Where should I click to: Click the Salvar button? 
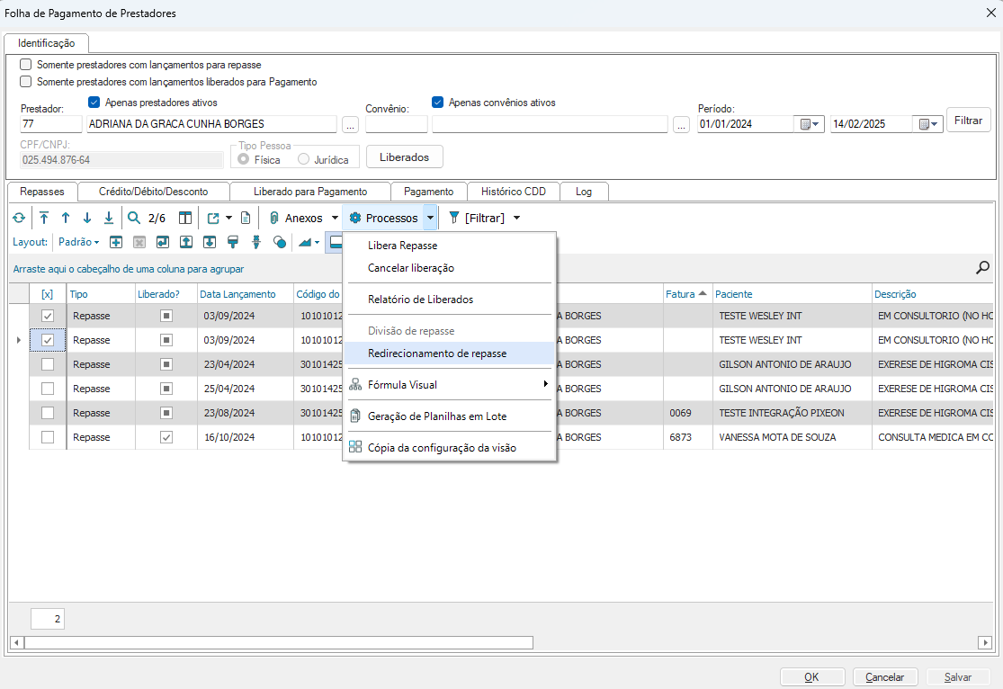(x=958, y=677)
